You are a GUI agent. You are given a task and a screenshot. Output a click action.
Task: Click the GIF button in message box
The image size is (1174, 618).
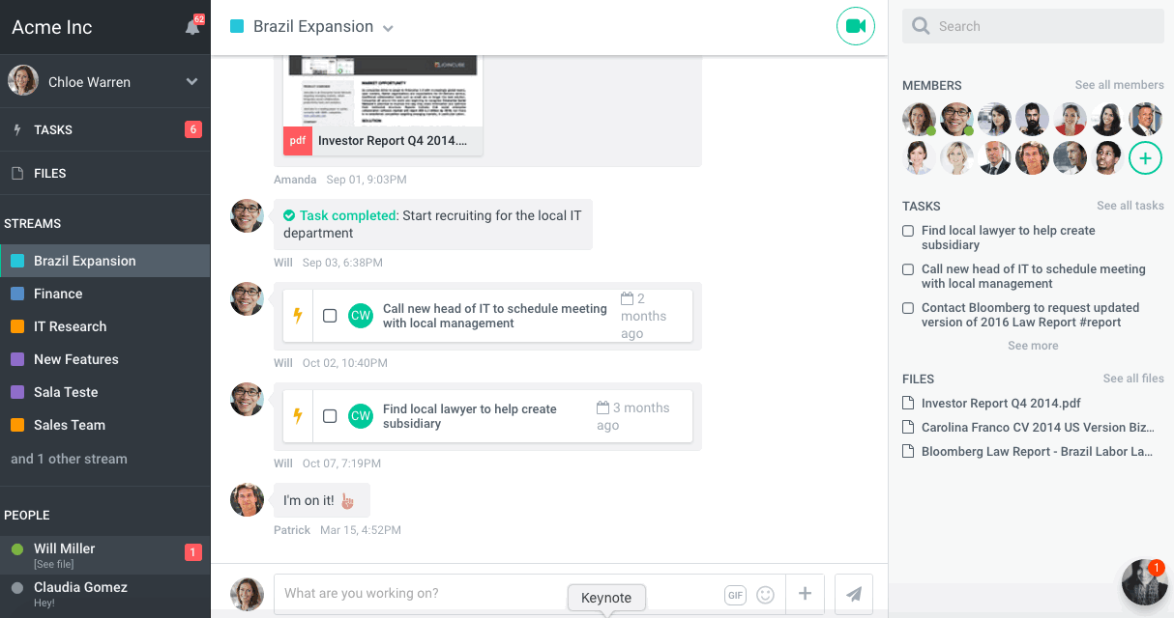tap(735, 595)
